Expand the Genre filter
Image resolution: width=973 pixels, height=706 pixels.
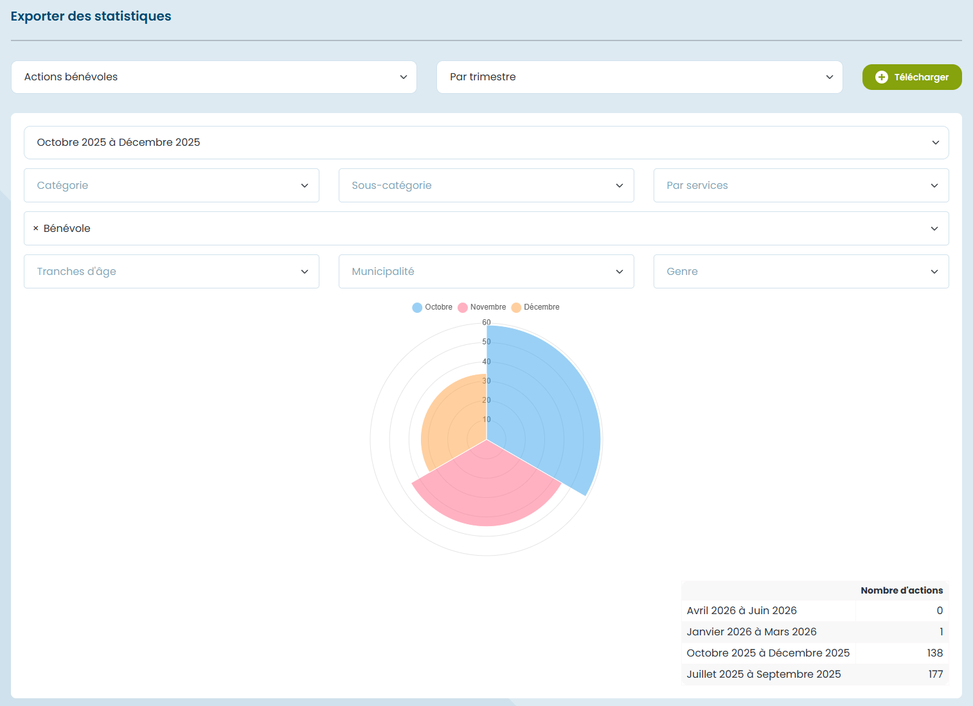(801, 272)
